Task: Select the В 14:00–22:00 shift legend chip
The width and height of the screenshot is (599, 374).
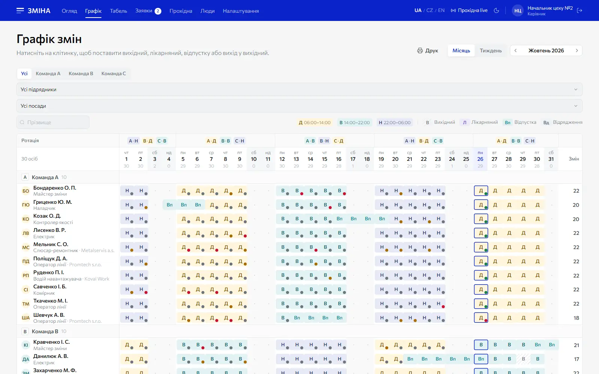Action: pyautogui.click(x=355, y=122)
